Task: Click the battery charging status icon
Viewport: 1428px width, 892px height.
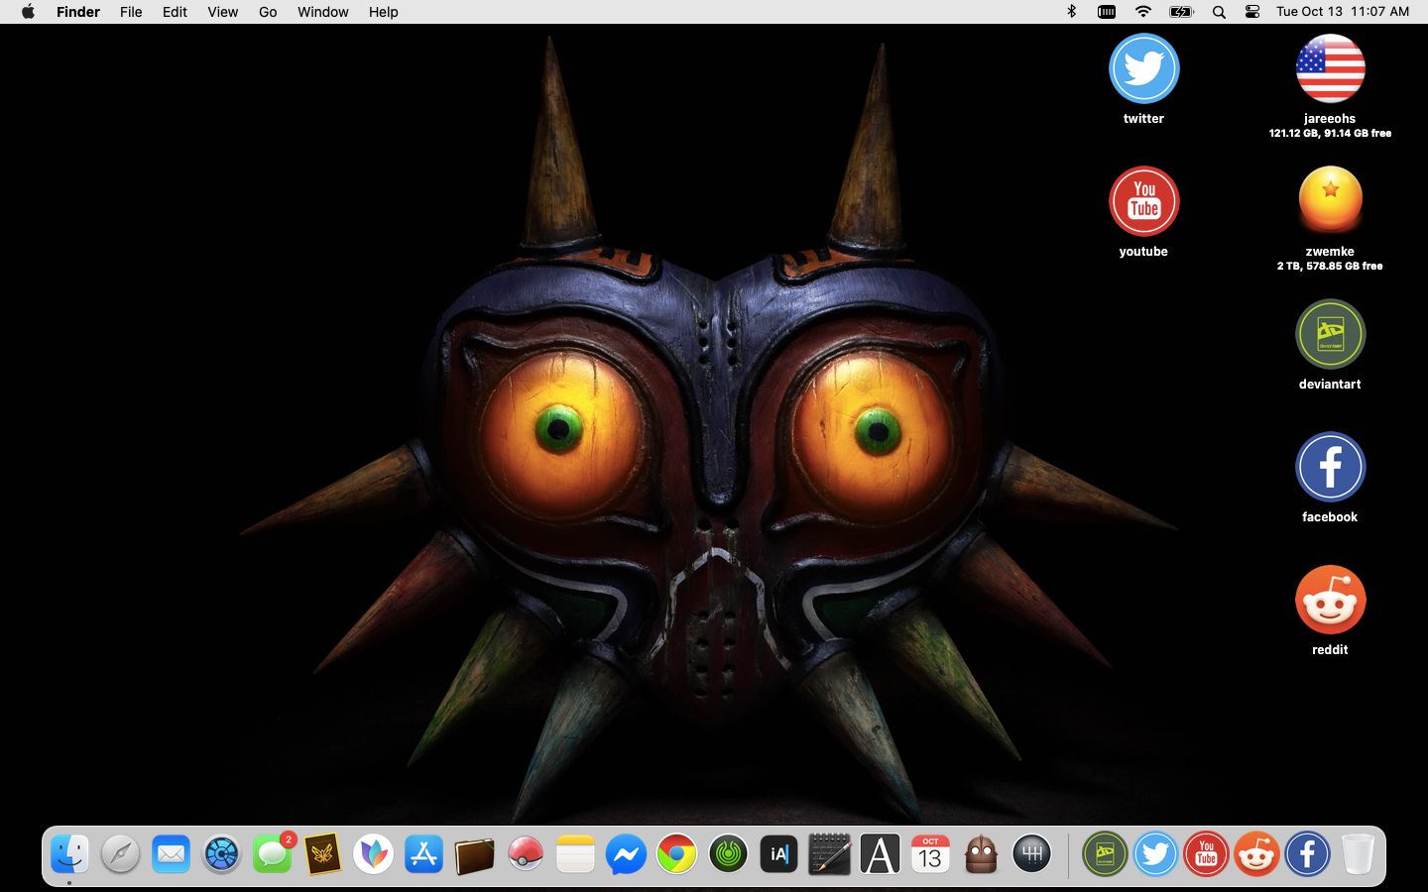Action: [x=1181, y=12]
